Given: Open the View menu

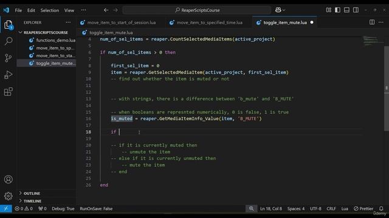Looking at the screenshot, I should 69,10.
